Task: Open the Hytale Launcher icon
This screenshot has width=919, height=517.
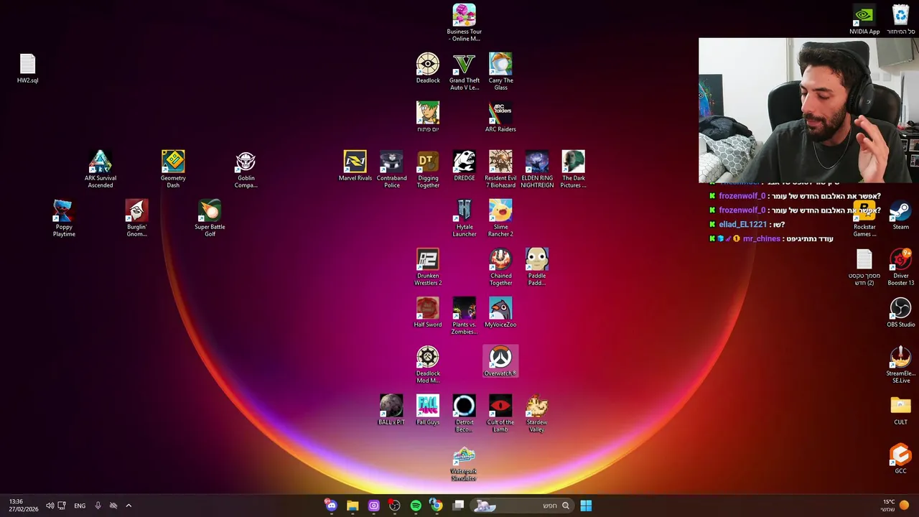Action: pos(464,218)
